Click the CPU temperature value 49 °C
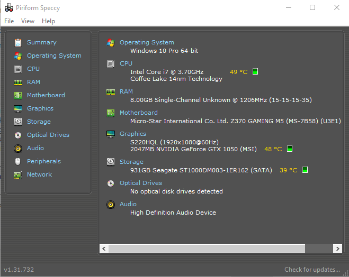This screenshot has height=277, width=349. point(239,72)
